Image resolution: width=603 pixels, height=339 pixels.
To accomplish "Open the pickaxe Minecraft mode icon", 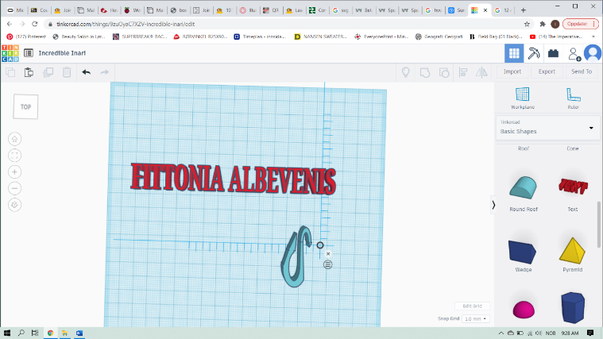I will pos(533,53).
